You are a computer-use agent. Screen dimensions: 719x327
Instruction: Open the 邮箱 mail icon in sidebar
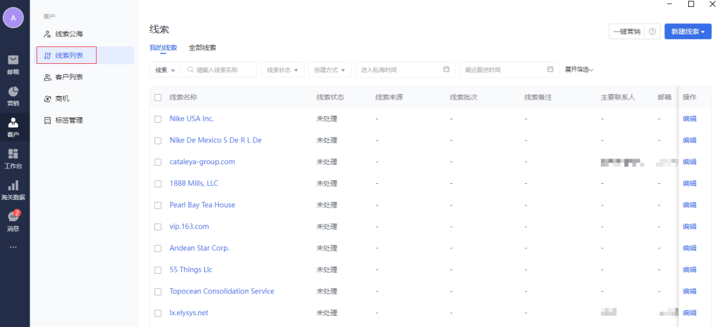click(x=13, y=60)
